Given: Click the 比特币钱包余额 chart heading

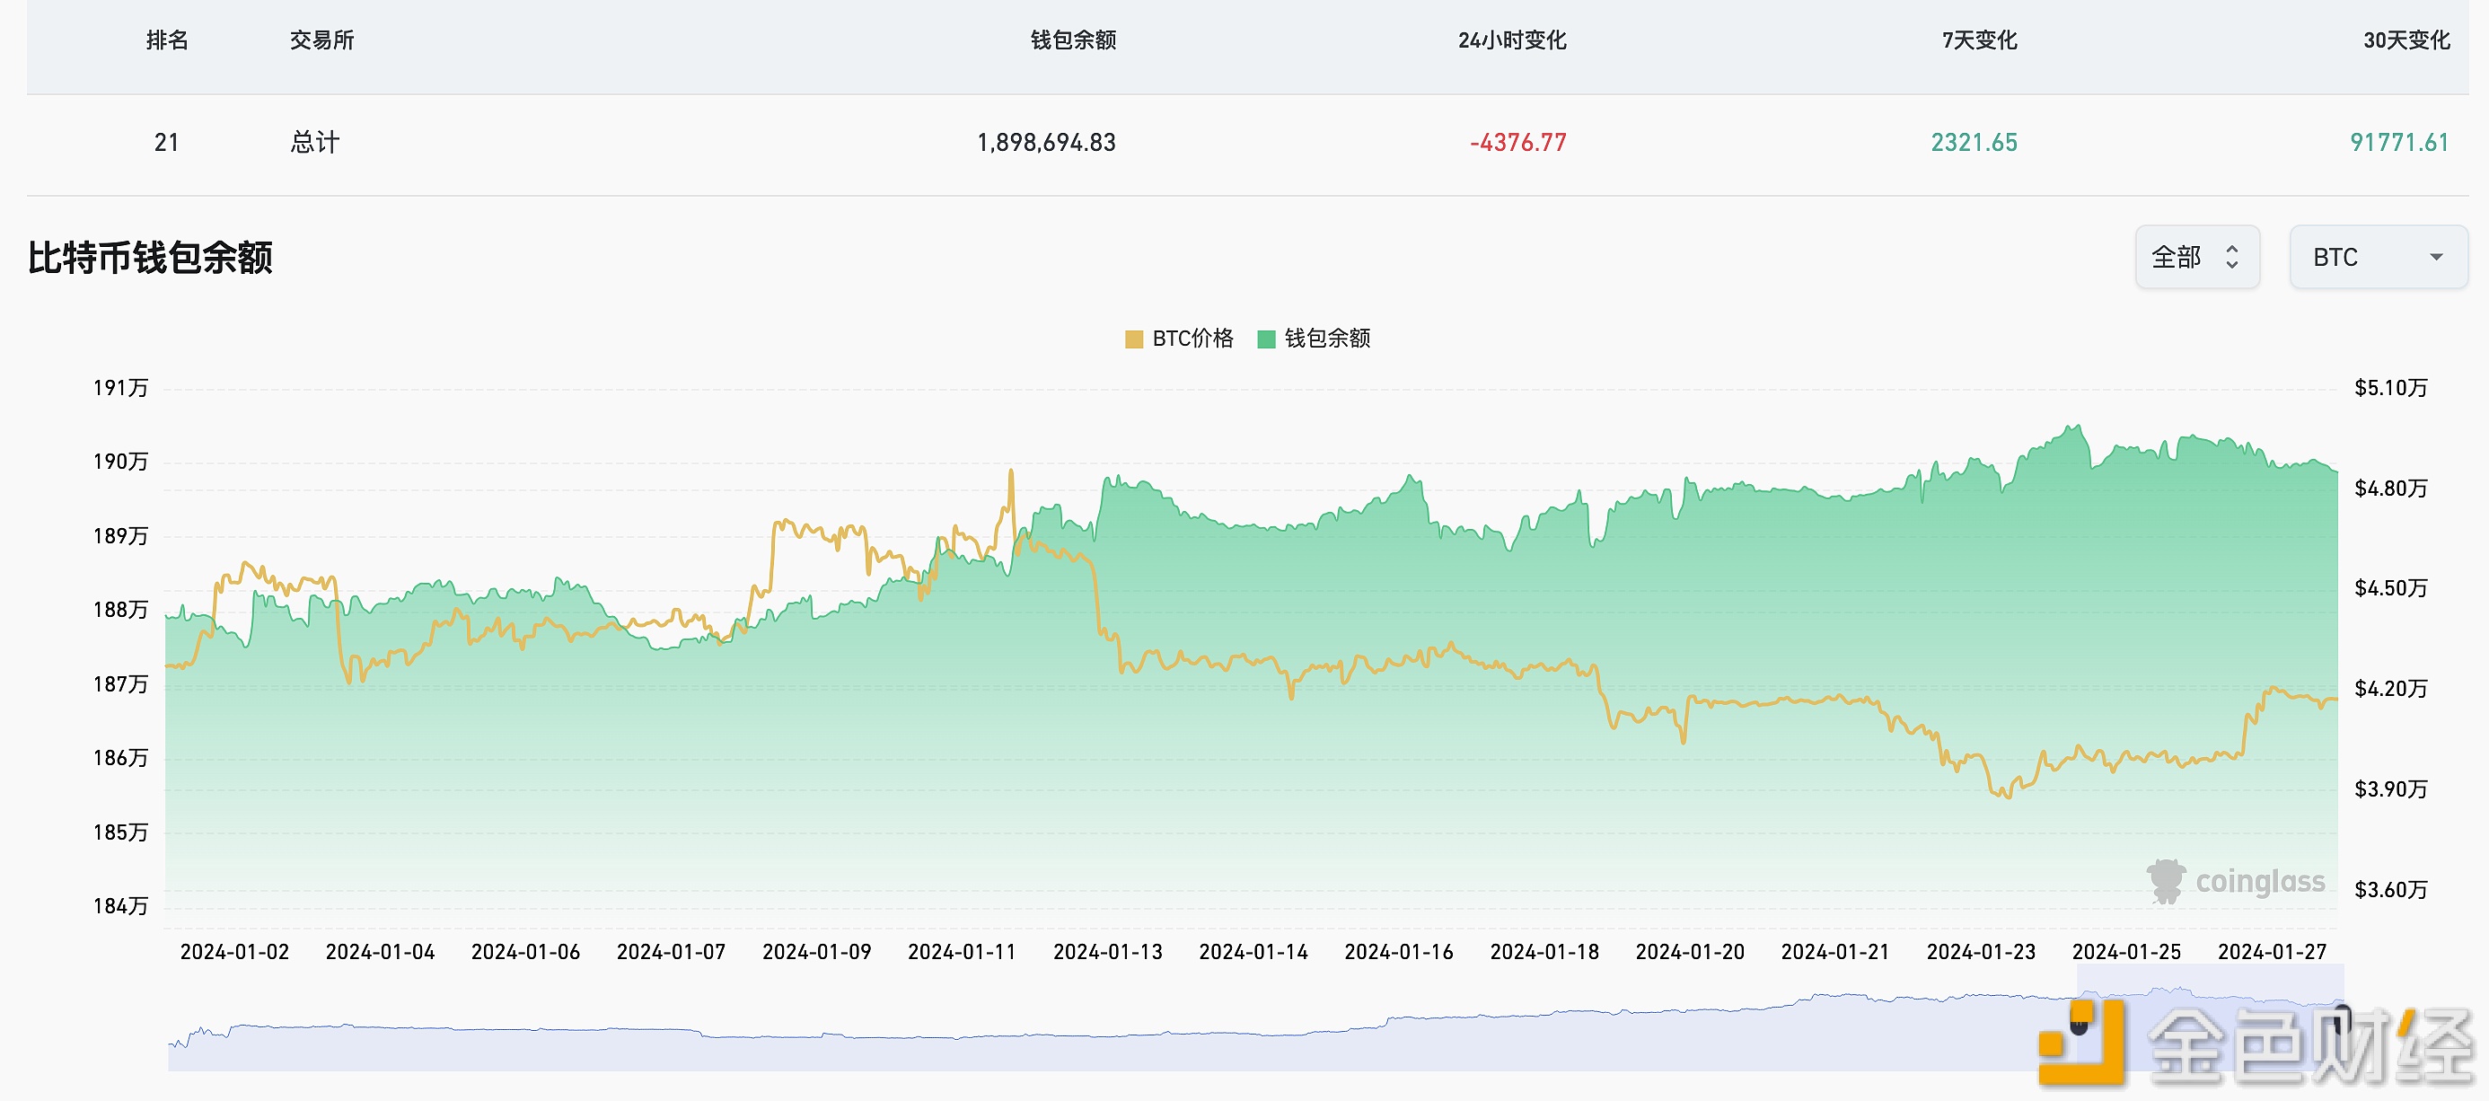Looking at the screenshot, I should point(150,258).
